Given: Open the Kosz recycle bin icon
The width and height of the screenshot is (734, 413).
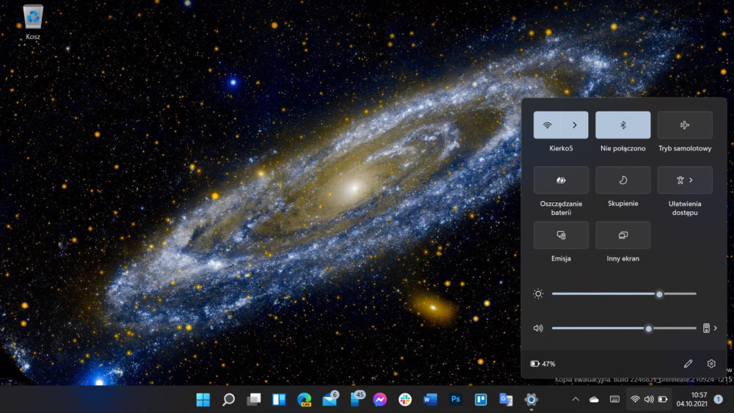Looking at the screenshot, I should (x=33, y=22).
